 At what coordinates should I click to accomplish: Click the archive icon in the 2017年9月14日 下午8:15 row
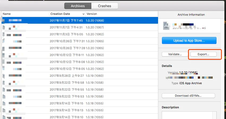4,103
